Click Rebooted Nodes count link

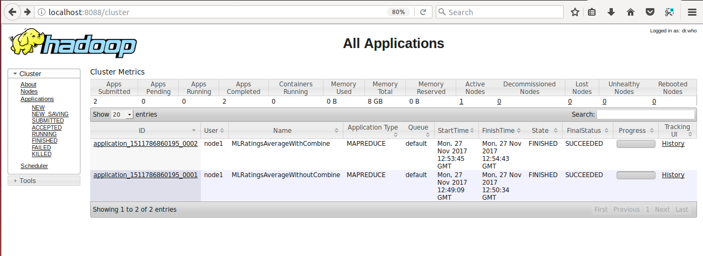click(654, 102)
